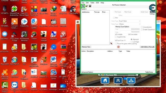Select the Last Digits radio button
166x93 pixels.
click(x=132, y=42)
